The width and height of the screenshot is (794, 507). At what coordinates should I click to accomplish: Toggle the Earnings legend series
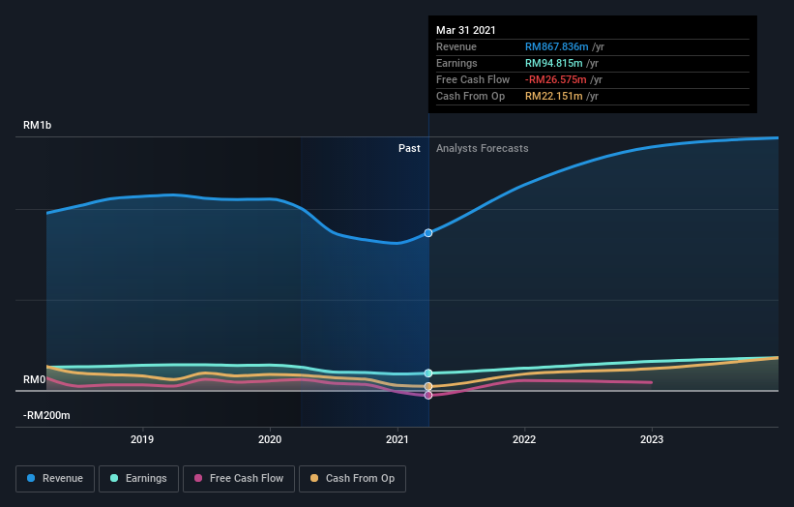(138, 479)
